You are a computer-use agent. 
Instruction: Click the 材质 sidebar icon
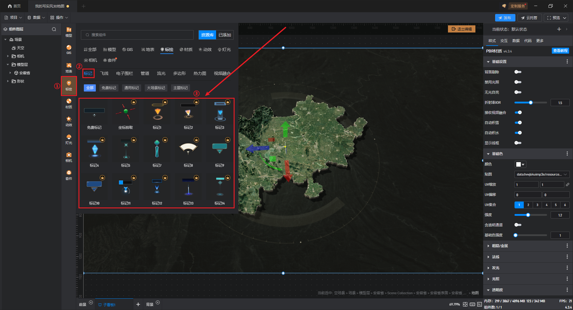tap(69, 103)
